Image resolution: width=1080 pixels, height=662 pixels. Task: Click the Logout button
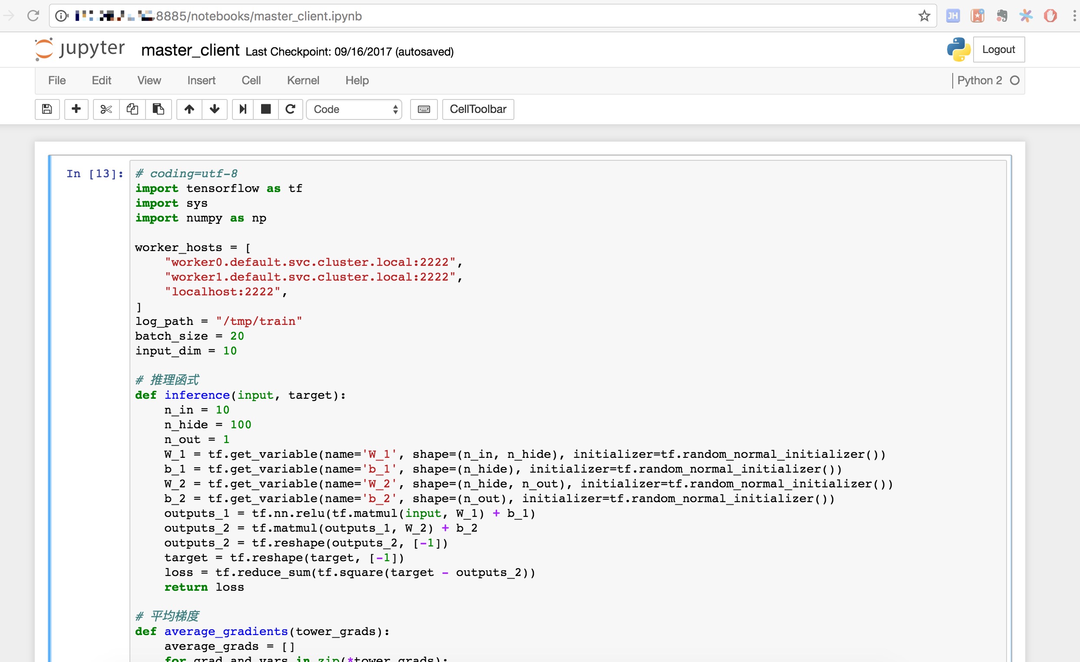click(x=999, y=50)
